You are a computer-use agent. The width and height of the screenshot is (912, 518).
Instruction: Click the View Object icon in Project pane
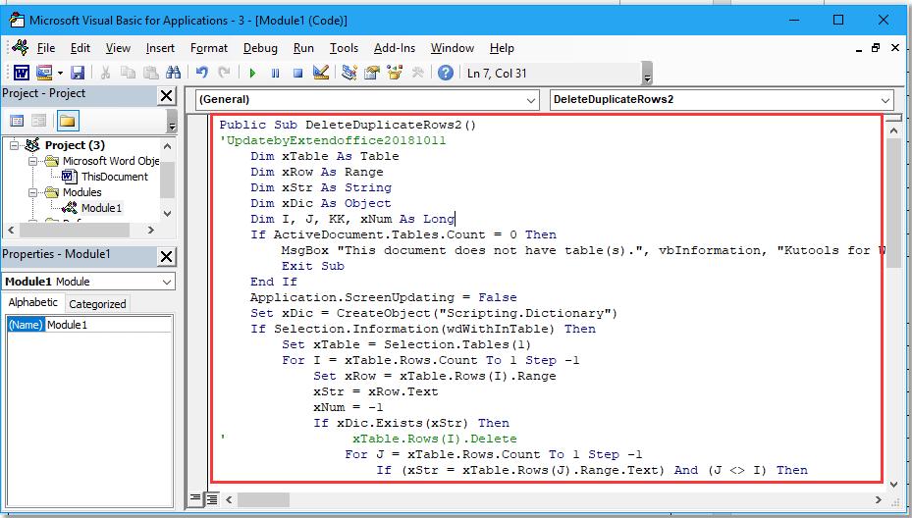click(39, 121)
